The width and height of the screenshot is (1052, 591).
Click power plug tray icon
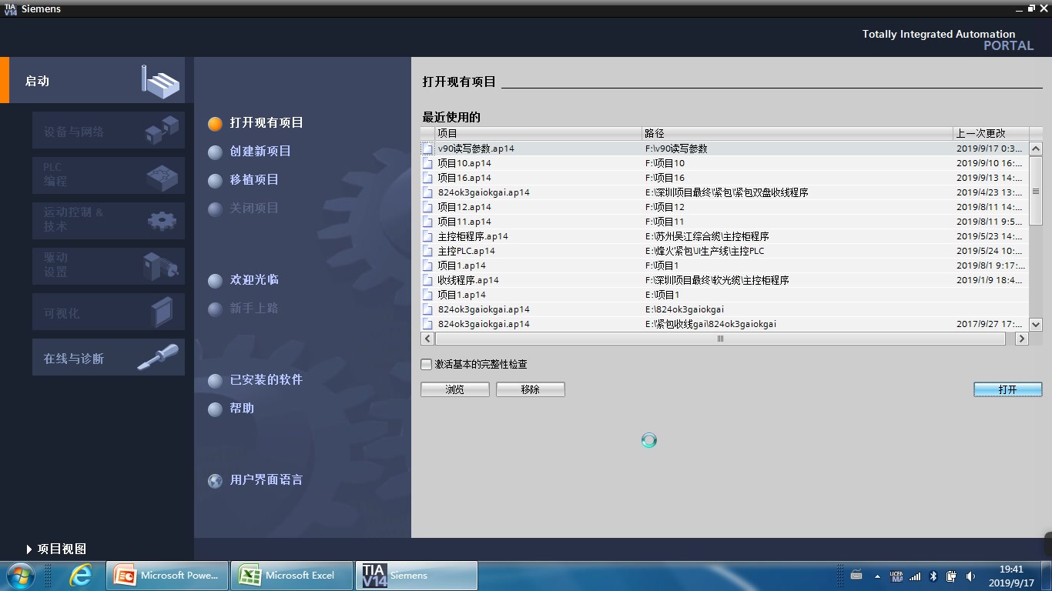click(951, 576)
